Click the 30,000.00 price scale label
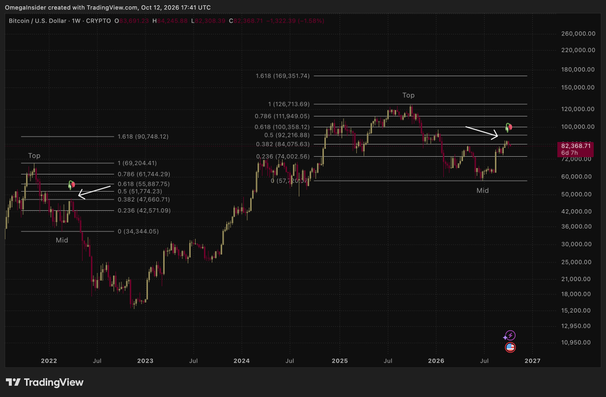 click(576, 244)
